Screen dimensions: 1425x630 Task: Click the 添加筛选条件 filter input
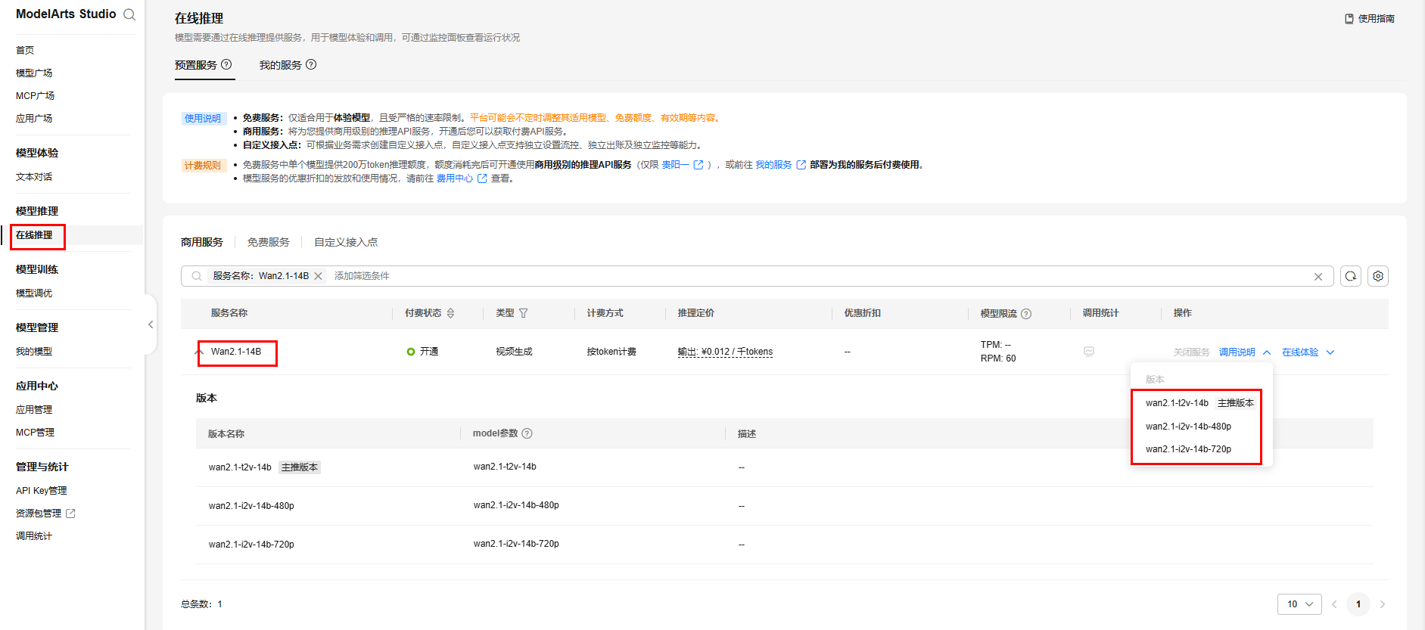362,276
